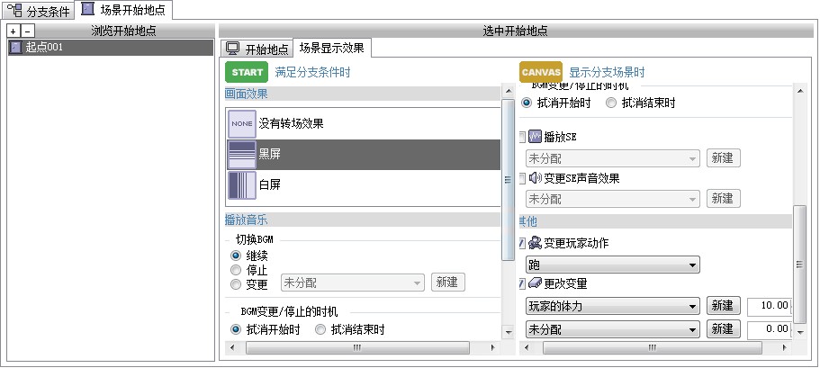Open the BGM 未分配 dropdown
This screenshot has height=368, width=820.
coord(353,283)
